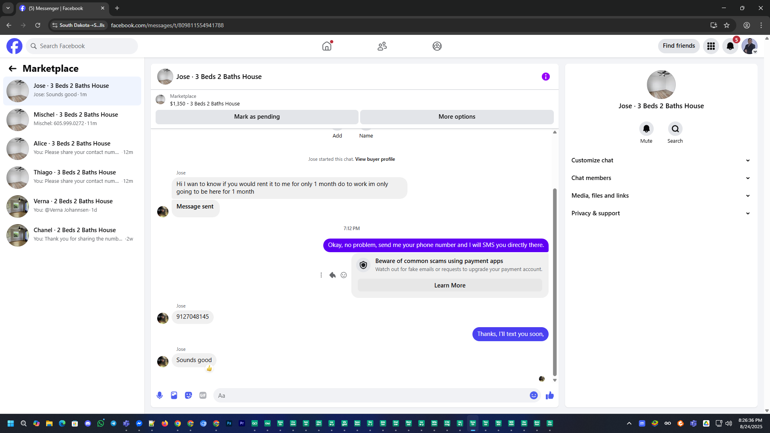Screen dimensions: 770x433
Task: Toggle the conversation information panel
Action: [545, 77]
